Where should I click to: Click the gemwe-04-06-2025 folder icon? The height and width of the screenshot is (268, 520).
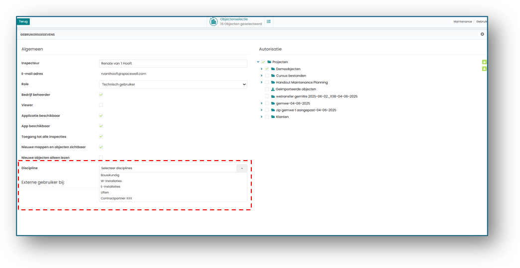click(x=273, y=103)
